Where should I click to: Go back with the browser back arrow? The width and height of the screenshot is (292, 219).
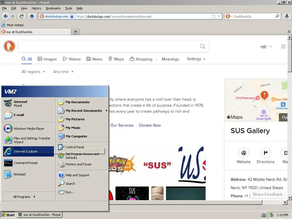click(5, 16)
